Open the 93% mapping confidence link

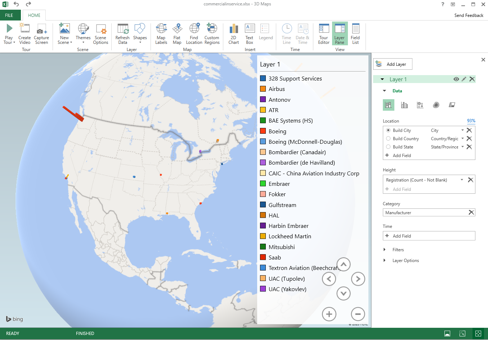coord(471,121)
